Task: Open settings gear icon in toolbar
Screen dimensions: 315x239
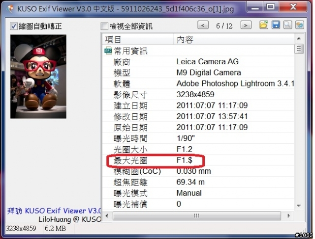Action: 300,25
